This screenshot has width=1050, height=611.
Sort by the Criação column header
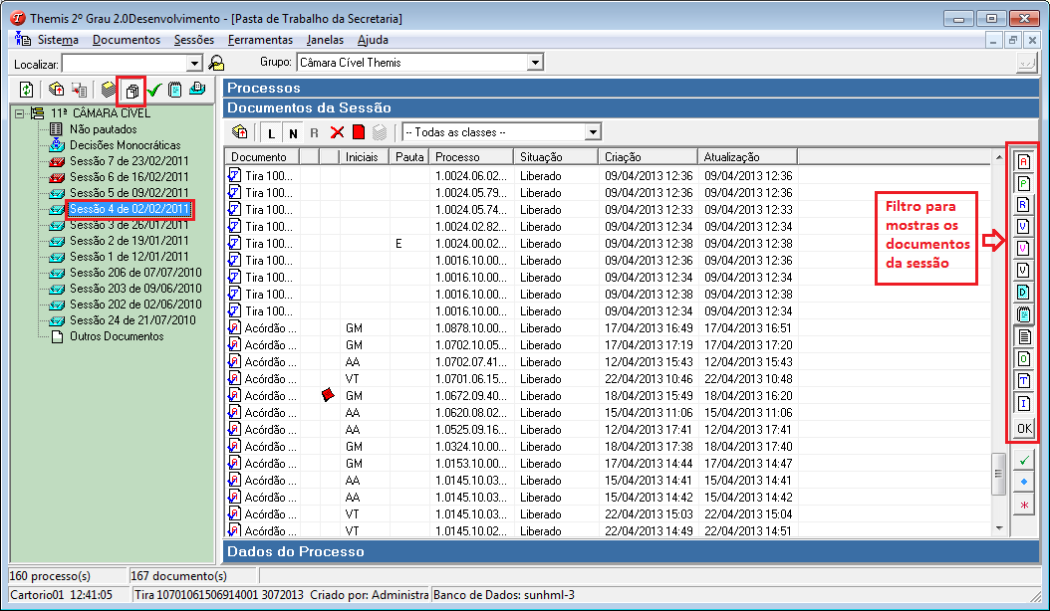coord(648,157)
